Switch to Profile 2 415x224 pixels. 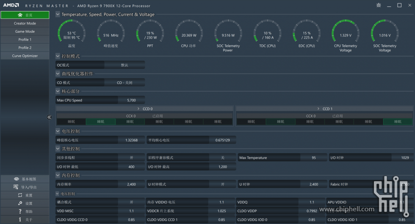coord(25,48)
